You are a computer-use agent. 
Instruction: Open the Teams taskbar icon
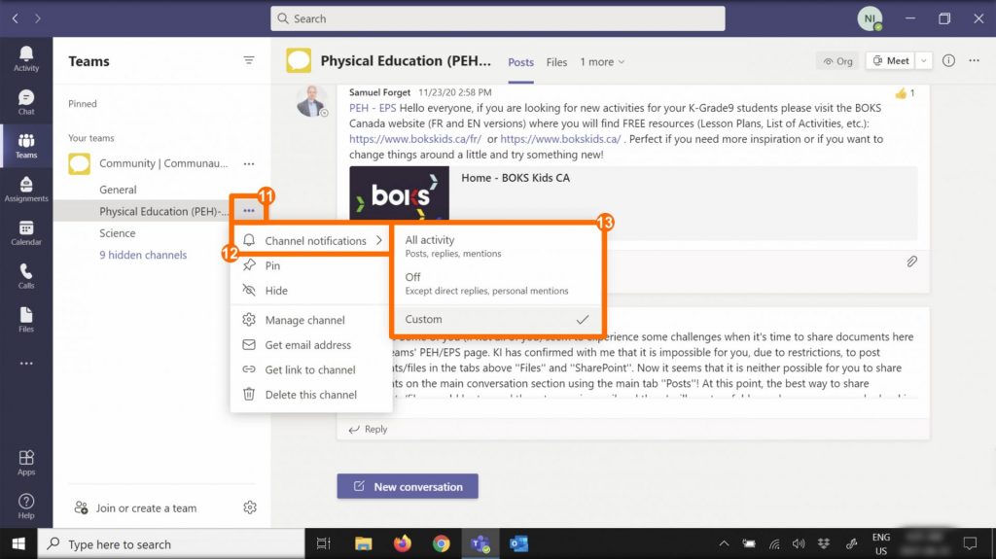click(x=480, y=543)
